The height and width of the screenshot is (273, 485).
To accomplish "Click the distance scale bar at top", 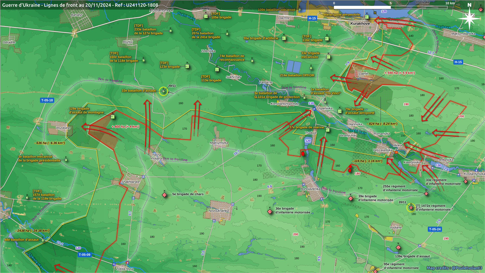I will (390, 7).
